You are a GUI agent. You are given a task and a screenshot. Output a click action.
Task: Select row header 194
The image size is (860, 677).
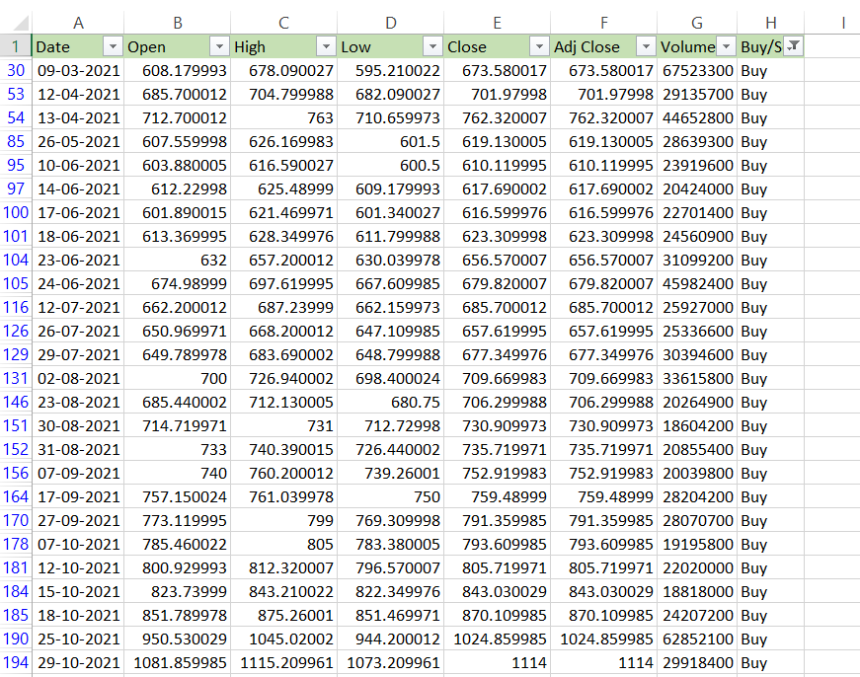16,662
